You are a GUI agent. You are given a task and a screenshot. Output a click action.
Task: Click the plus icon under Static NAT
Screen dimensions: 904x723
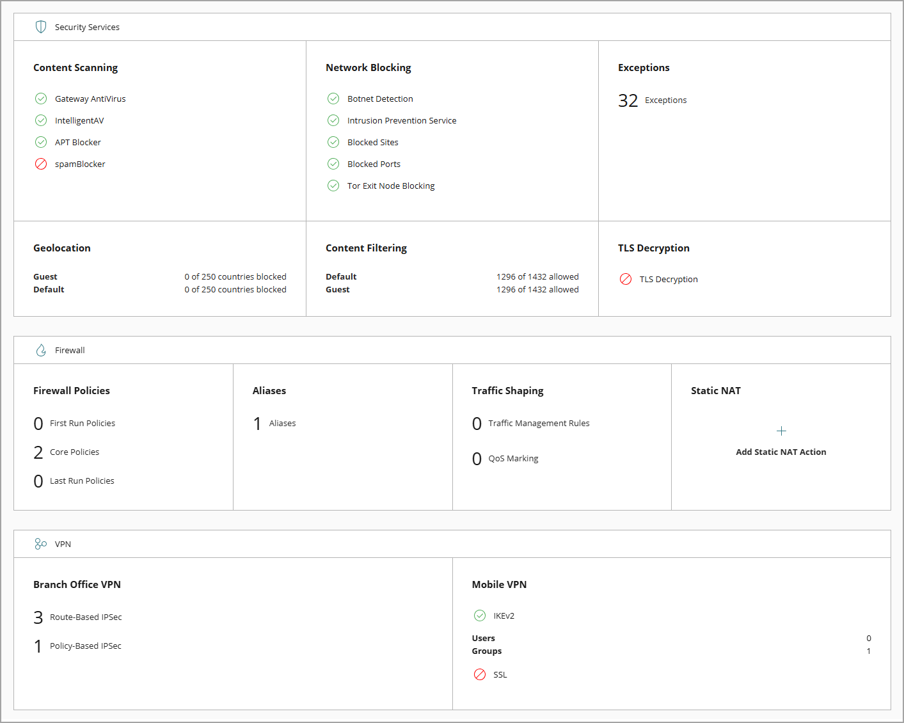point(781,431)
